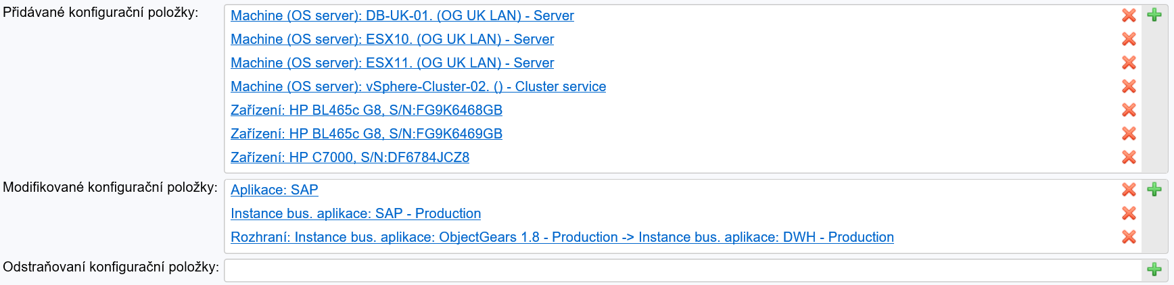Delete SAP Production instance via red X

pos(1129,213)
